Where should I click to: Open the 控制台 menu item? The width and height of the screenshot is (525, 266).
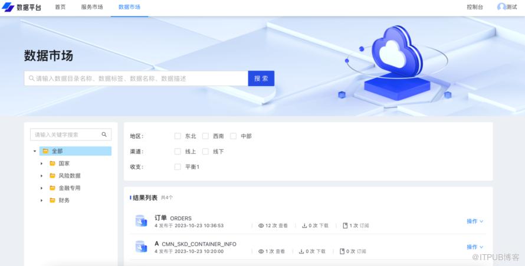pos(475,7)
